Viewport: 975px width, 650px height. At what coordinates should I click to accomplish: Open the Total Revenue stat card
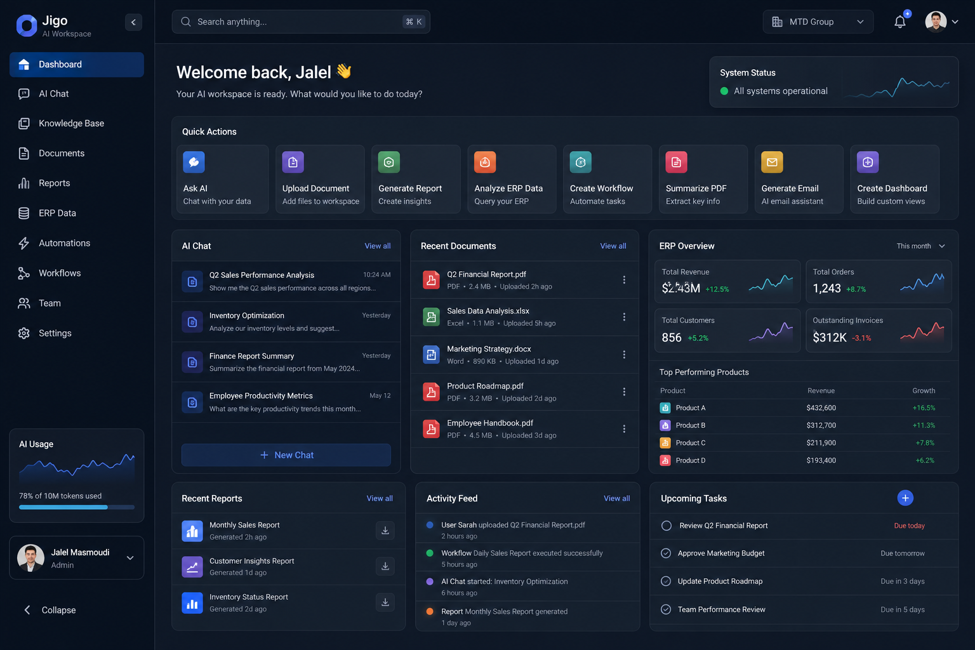727,281
